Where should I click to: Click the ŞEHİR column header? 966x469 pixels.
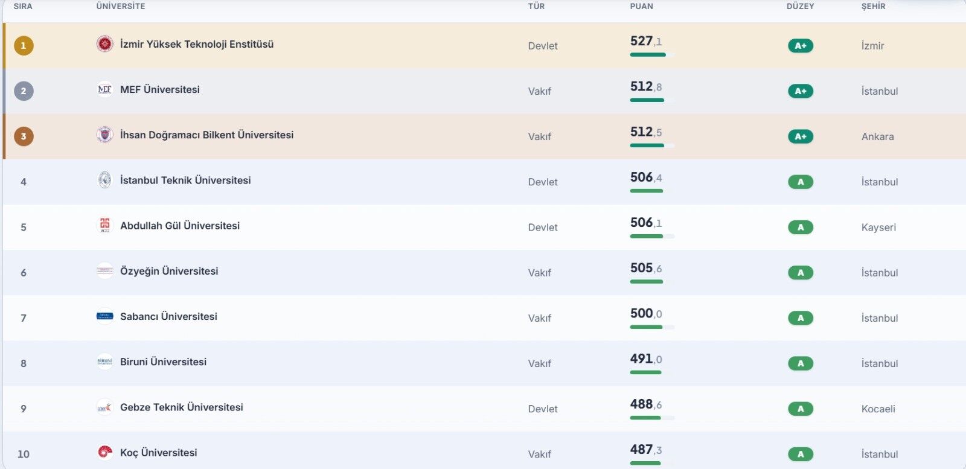(x=874, y=6)
